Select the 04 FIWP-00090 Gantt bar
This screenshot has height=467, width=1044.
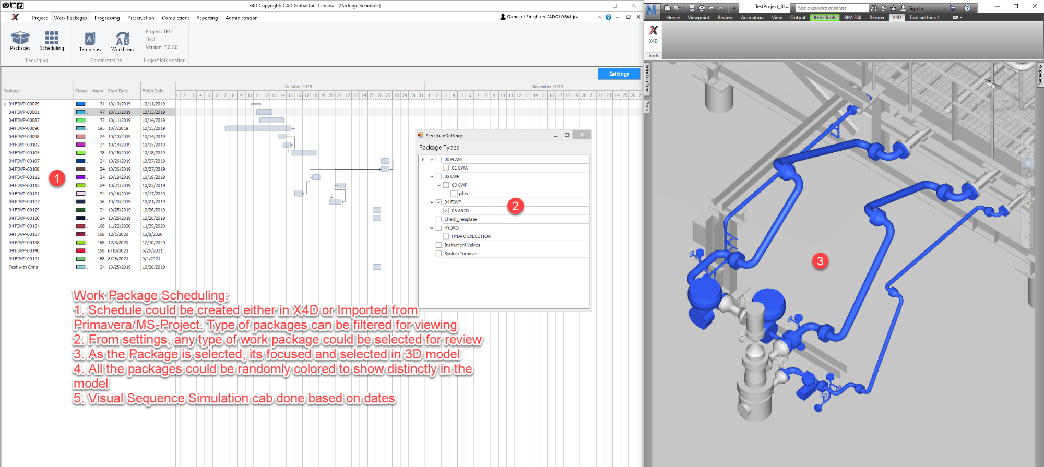tap(258, 128)
